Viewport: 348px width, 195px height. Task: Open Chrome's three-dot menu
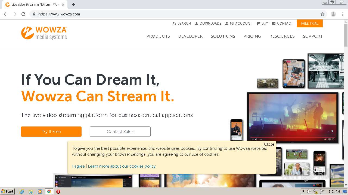tap(342, 14)
